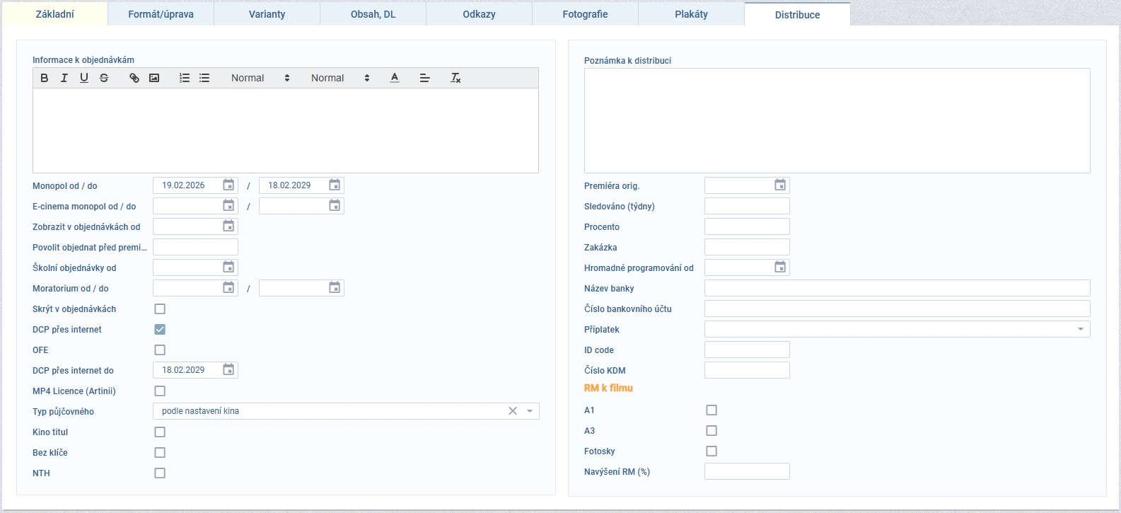
Task: Insert a hyperlink using the link icon
Action: pos(134,78)
